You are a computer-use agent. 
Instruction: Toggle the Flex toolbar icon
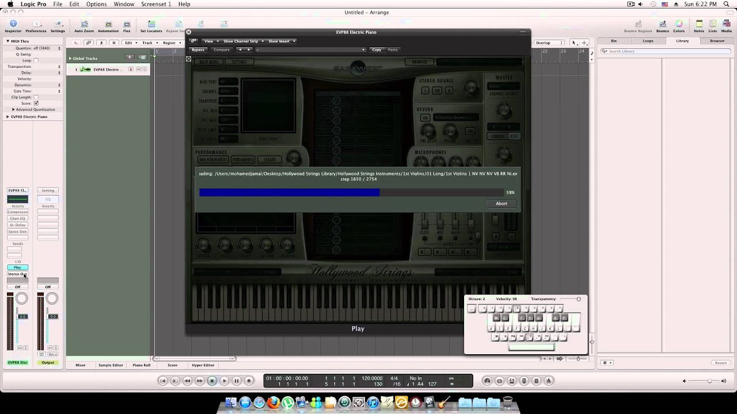(127, 26)
